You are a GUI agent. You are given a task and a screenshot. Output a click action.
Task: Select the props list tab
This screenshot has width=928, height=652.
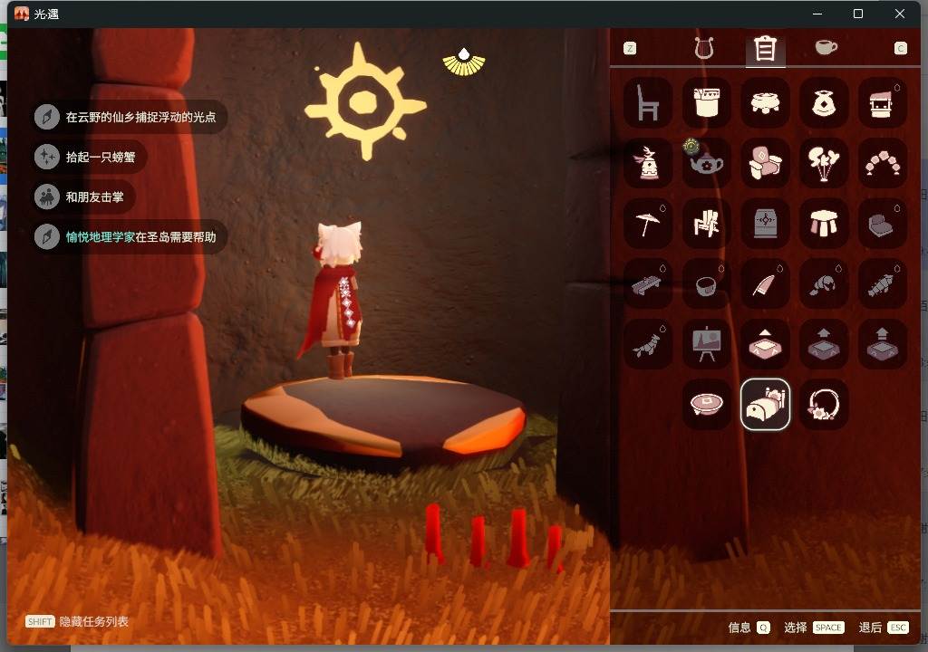click(765, 49)
